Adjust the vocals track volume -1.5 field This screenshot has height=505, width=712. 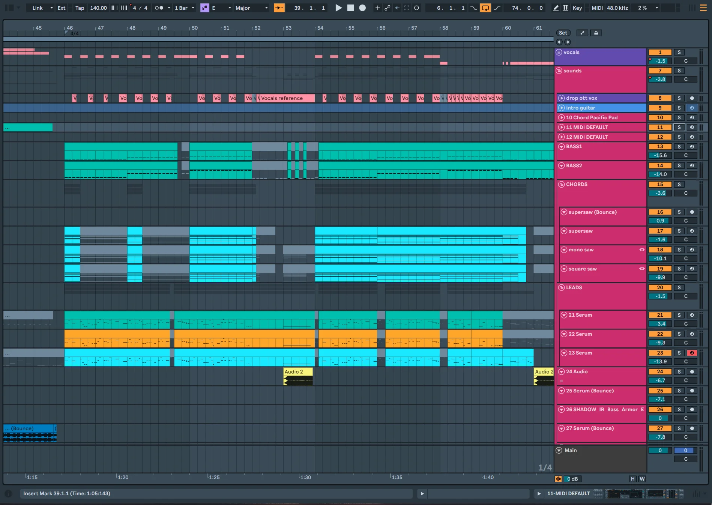click(x=660, y=61)
